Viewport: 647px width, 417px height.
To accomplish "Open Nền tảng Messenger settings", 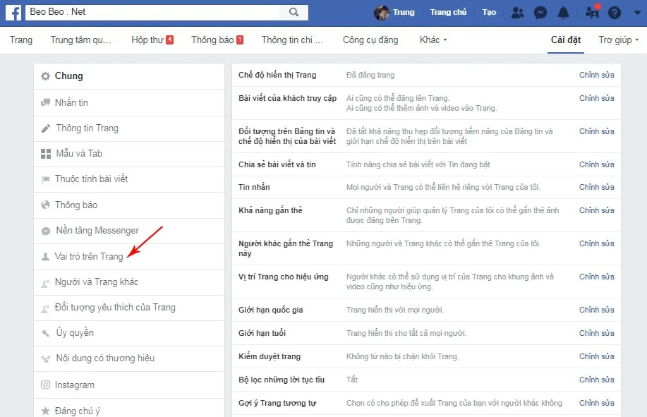I will [95, 231].
